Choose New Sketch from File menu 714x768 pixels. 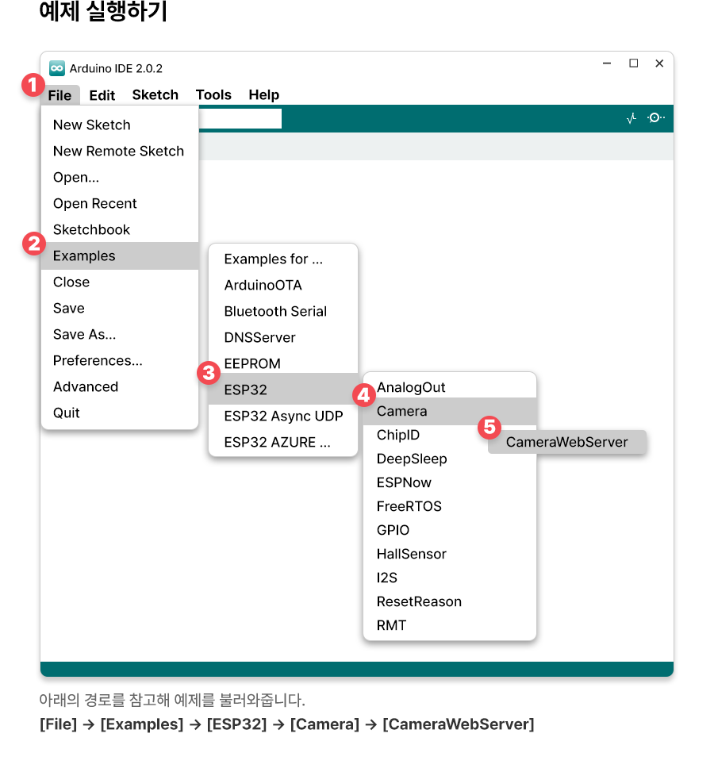tap(91, 125)
